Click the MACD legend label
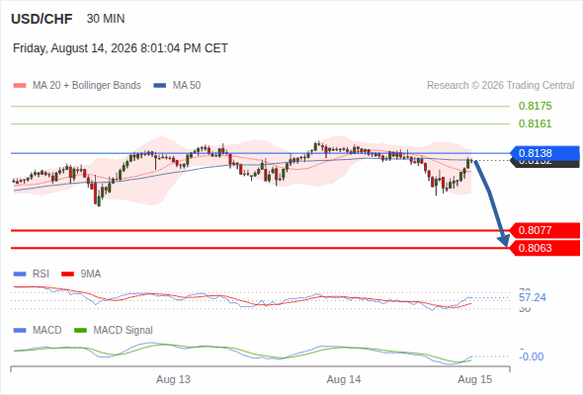This screenshot has height=395, width=583. coord(47,331)
